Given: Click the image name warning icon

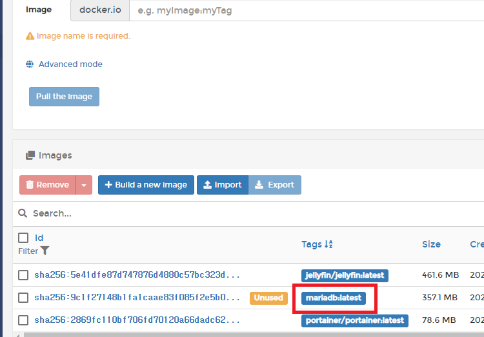Looking at the screenshot, I should 30,36.
